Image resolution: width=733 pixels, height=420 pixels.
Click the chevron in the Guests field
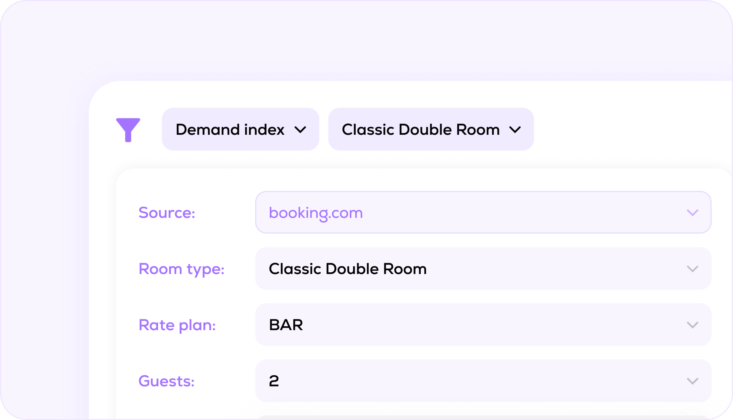click(x=692, y=381)
